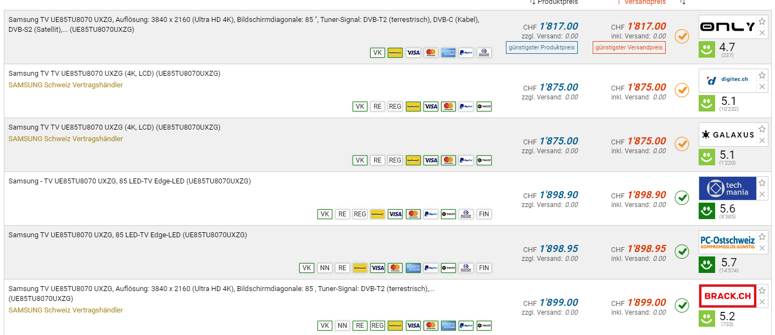Viewport: 775px width, 335px height.
Task: Click the orange availability checkmark for Galaxus
Action: pos(682,144)
